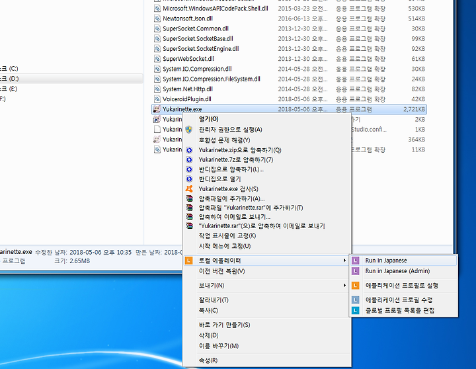Choose 잘라내기(T) in context menu
476x369 pixels.
[267, 300]
